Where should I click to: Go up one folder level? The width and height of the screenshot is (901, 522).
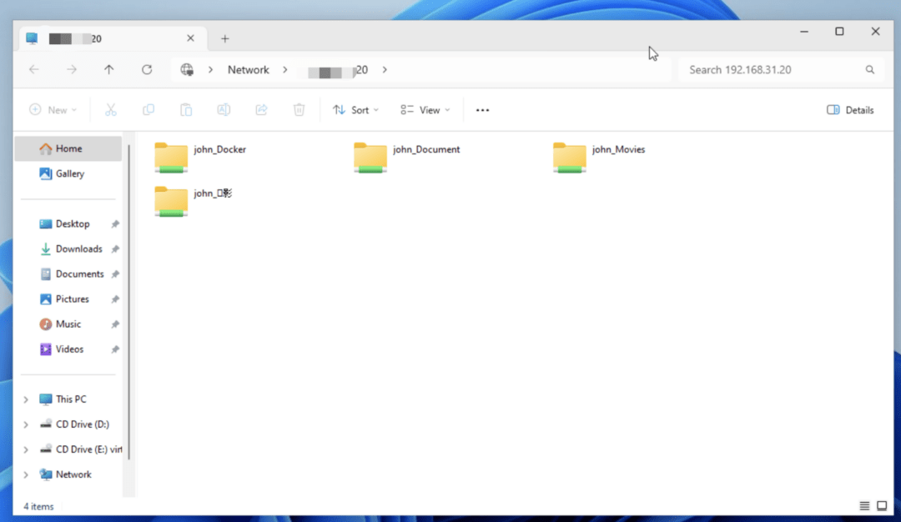(x=108, y=69)
